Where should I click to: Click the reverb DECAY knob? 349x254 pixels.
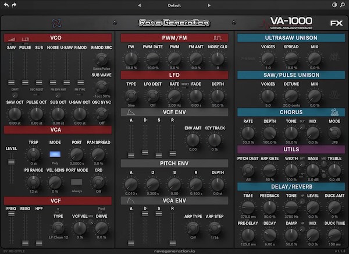269,235
